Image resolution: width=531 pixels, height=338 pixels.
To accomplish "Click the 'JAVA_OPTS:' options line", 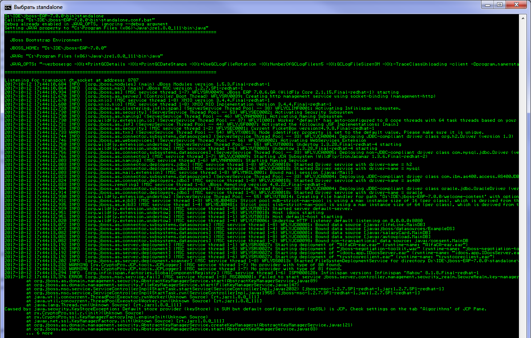I will tap(264, 64).
